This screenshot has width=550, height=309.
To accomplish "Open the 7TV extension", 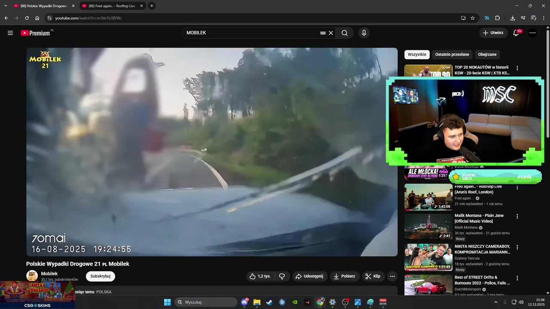I will click(487, 18).
